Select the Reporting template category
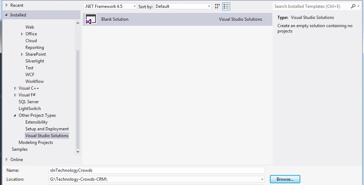 [x=35, y=47]
